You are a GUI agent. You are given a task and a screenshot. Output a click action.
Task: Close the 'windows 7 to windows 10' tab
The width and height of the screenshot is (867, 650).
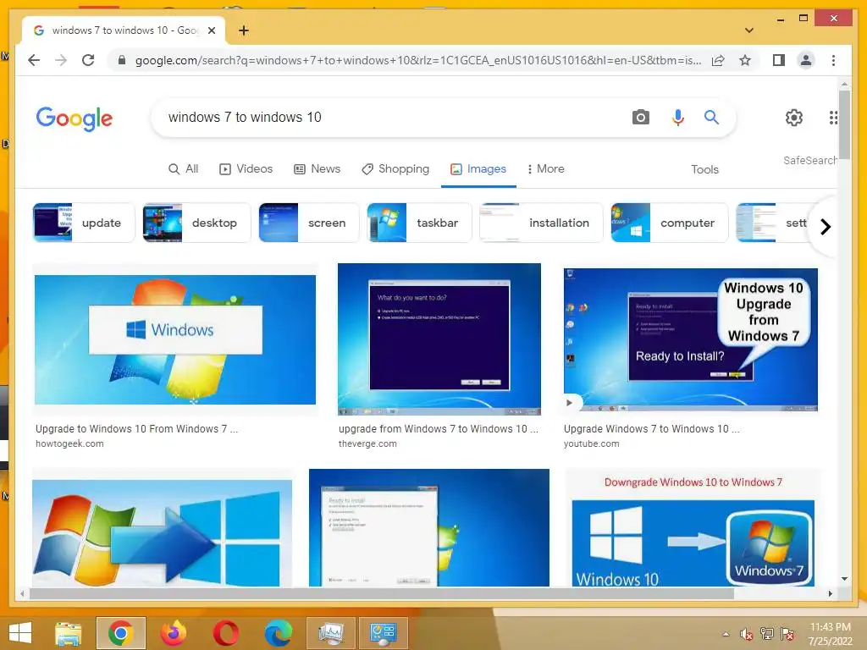point(211,30)
